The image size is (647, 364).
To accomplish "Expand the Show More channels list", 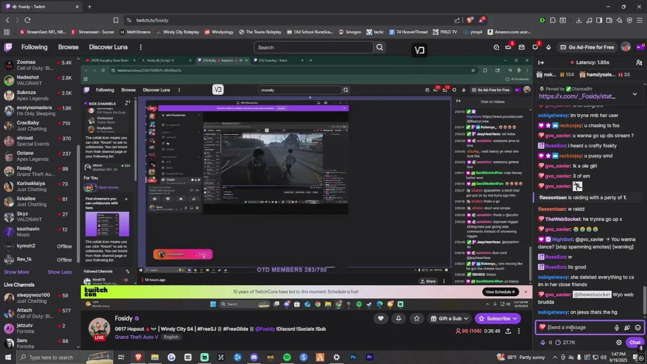I will [x=17, y=272].
